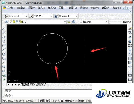Screen dimensions: 134x104
Task: Select the Scale tool
Action: 130,58
